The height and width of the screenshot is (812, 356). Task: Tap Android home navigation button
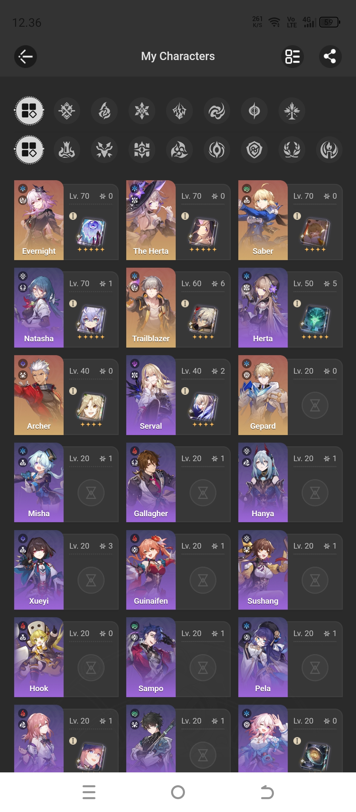(x=178, y=792)
